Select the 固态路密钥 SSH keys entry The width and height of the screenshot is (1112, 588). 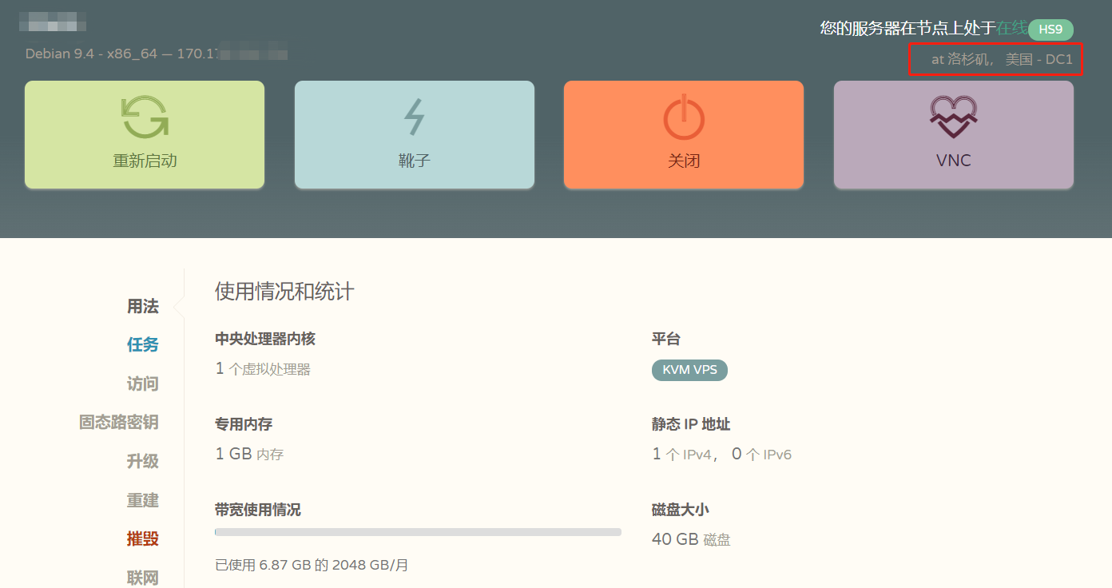pos(118,422)
